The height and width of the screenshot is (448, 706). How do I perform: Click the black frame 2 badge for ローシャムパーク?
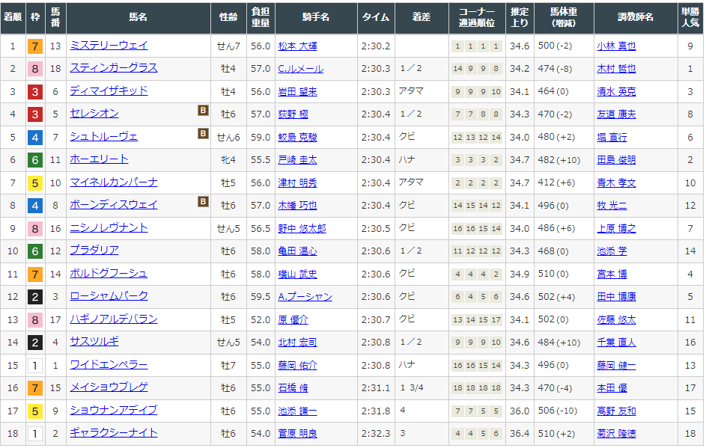coord(34,297)
